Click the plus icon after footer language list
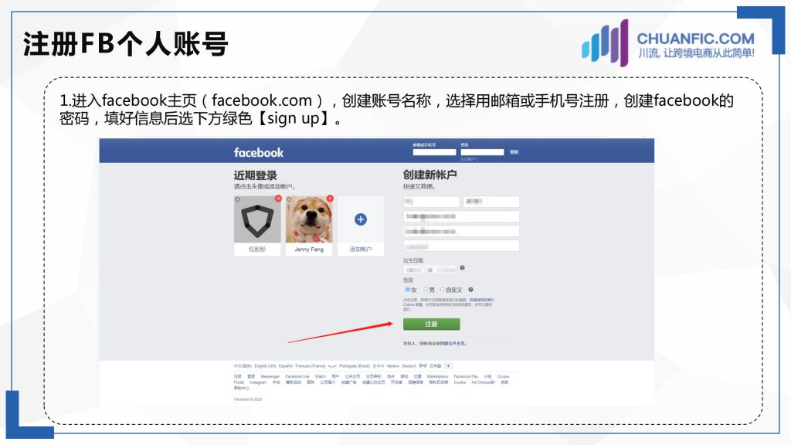This screenshot has width=791, height=445. tap(448, 365)
